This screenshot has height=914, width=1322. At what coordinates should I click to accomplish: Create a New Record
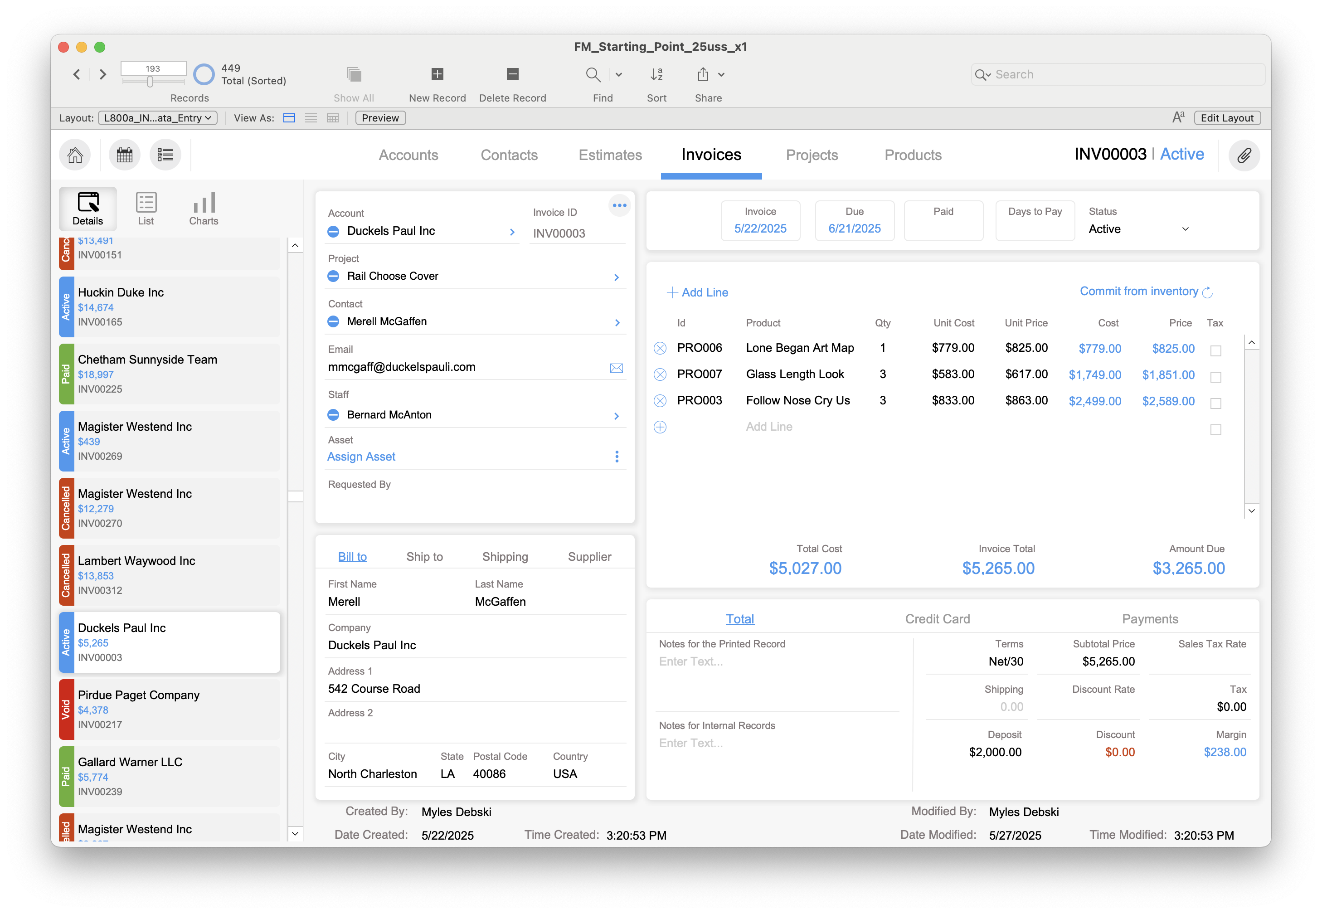click(437, 74)
